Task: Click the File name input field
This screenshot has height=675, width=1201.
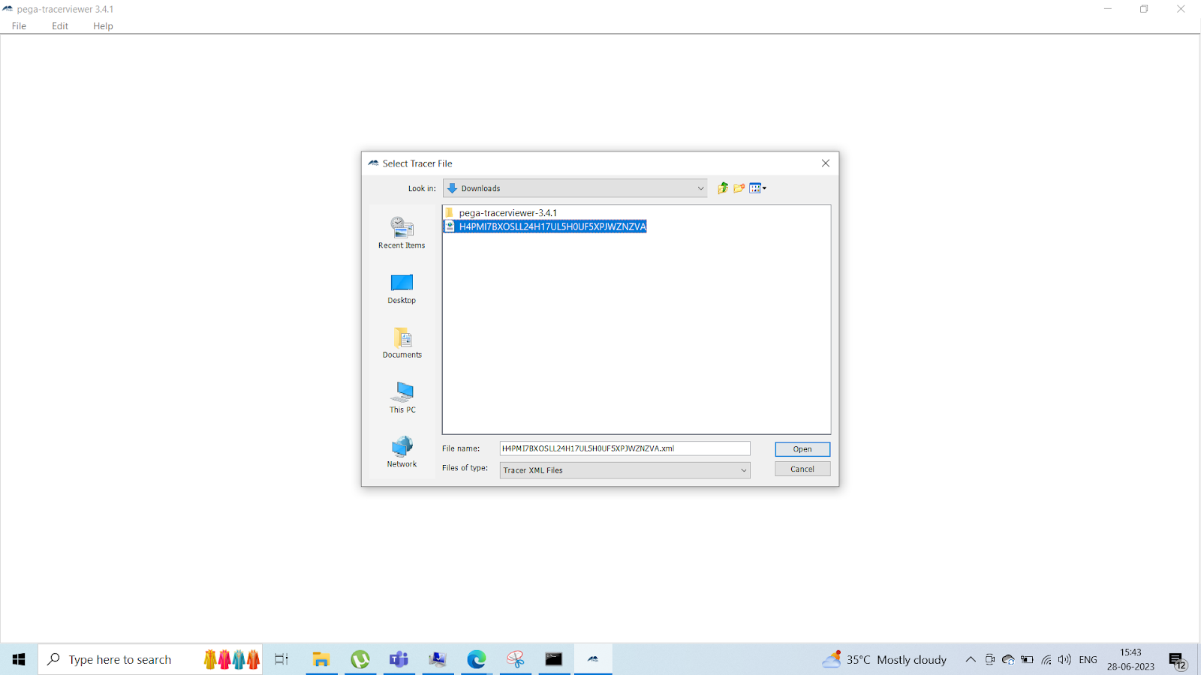Action: point(625,448)
